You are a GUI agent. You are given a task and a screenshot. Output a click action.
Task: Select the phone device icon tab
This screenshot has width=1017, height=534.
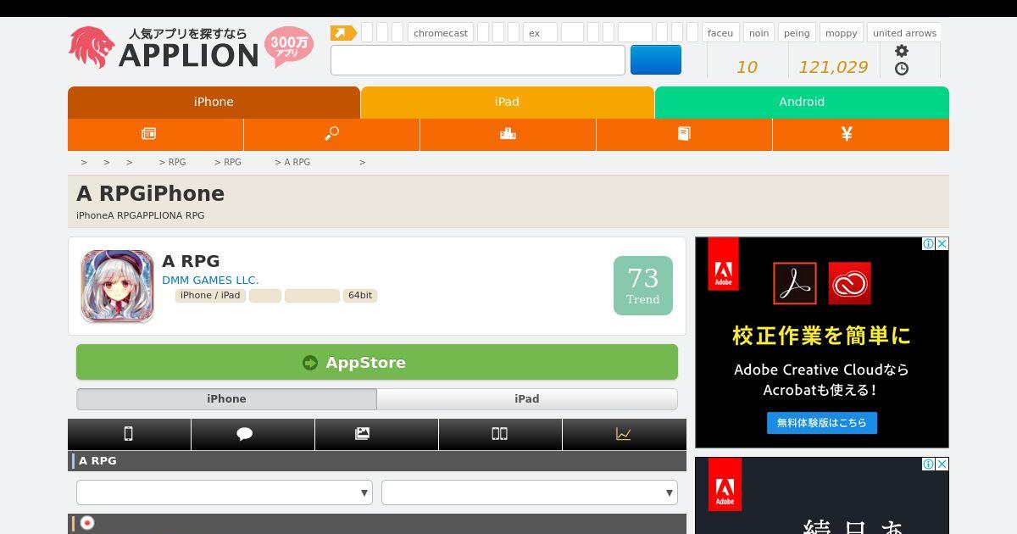click(129, 434)
